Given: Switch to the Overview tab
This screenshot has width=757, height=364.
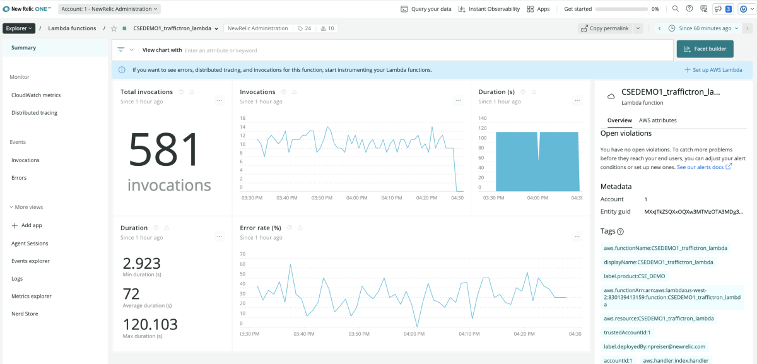Looking at the screenshot, I should [x=619, y=120].
